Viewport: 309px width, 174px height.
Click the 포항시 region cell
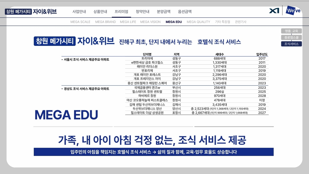(176, 113)
